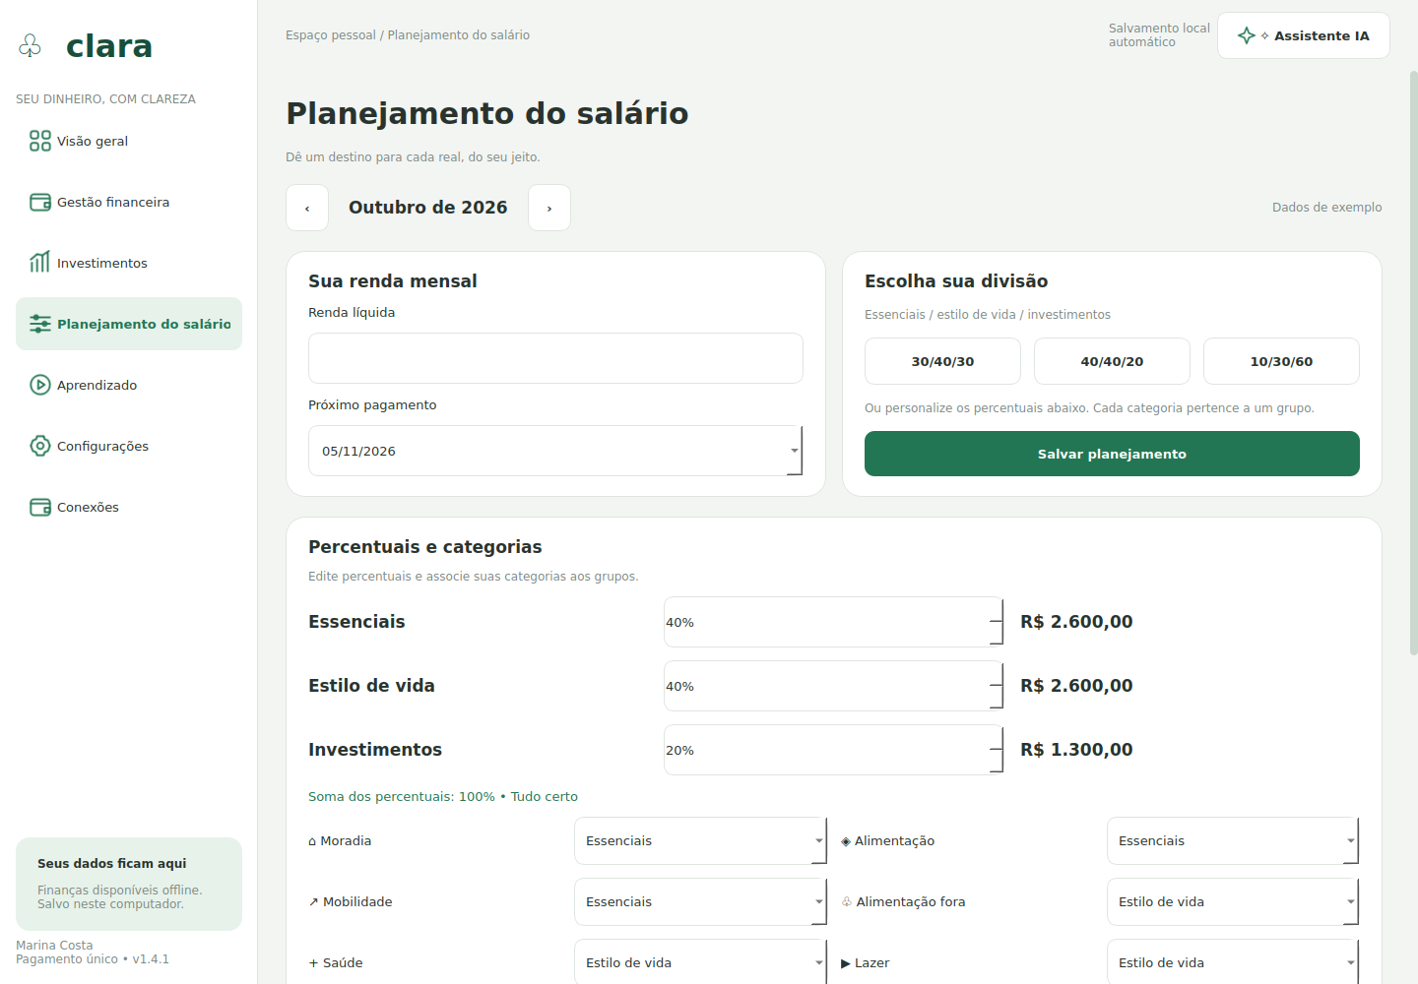Click the R$ 1.300,00 Investimentos amount

(1076, 750)
